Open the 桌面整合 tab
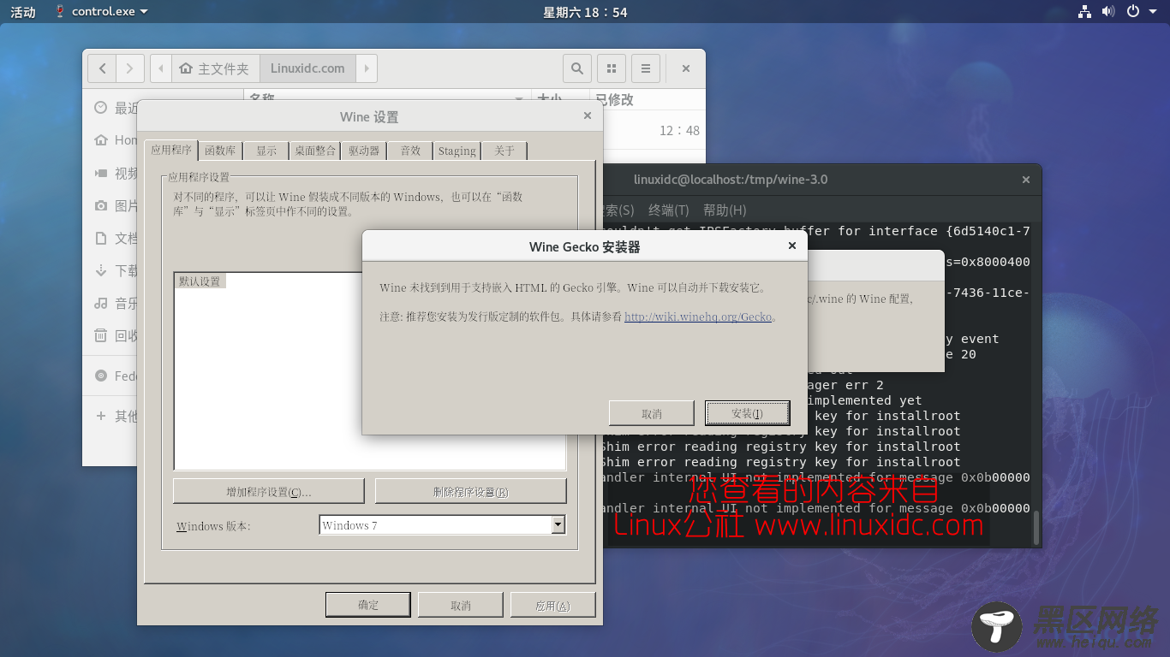This screenshot has width=1170, height=657. pos(315,151)
